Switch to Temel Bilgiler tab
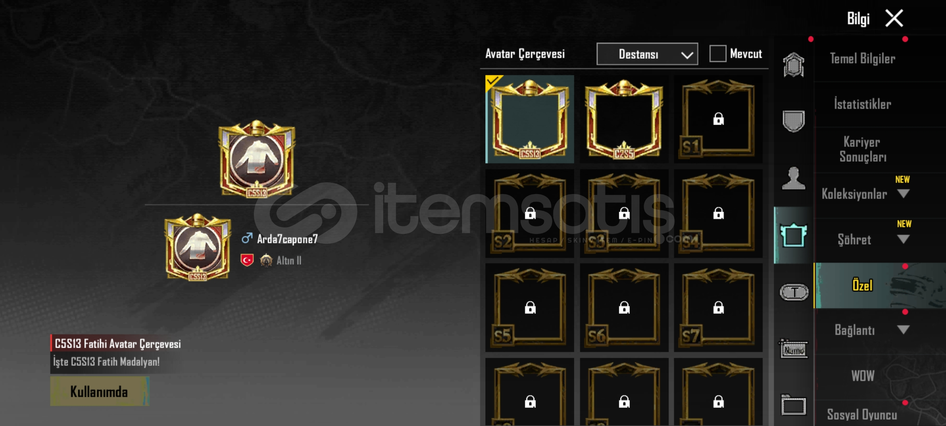This screenshot has height=426, width=946. [x=863, y=59]
